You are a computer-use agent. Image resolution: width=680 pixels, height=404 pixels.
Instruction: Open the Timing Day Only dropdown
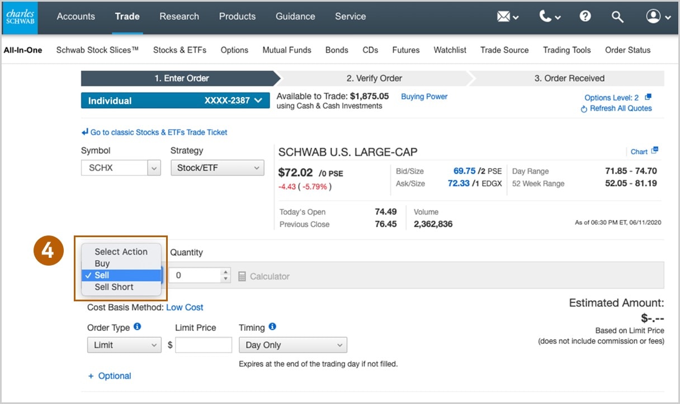point(292,345)
